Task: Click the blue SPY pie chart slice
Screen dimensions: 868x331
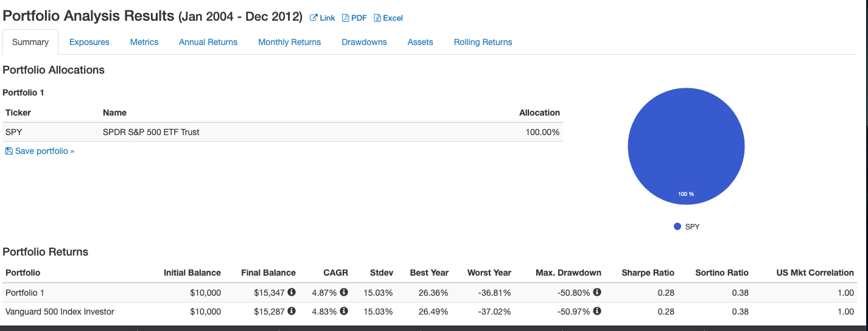Action: pyautogui.click(x=686, y=146)
